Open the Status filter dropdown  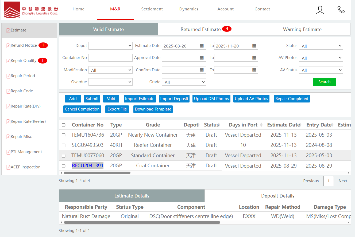pos(321,46)
